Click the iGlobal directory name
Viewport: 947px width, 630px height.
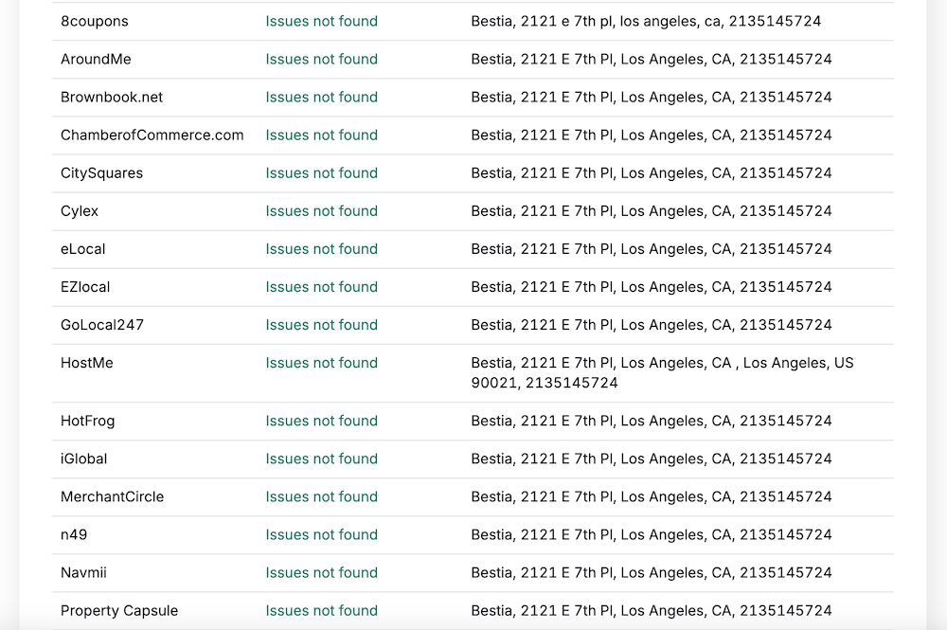[84, 459]
